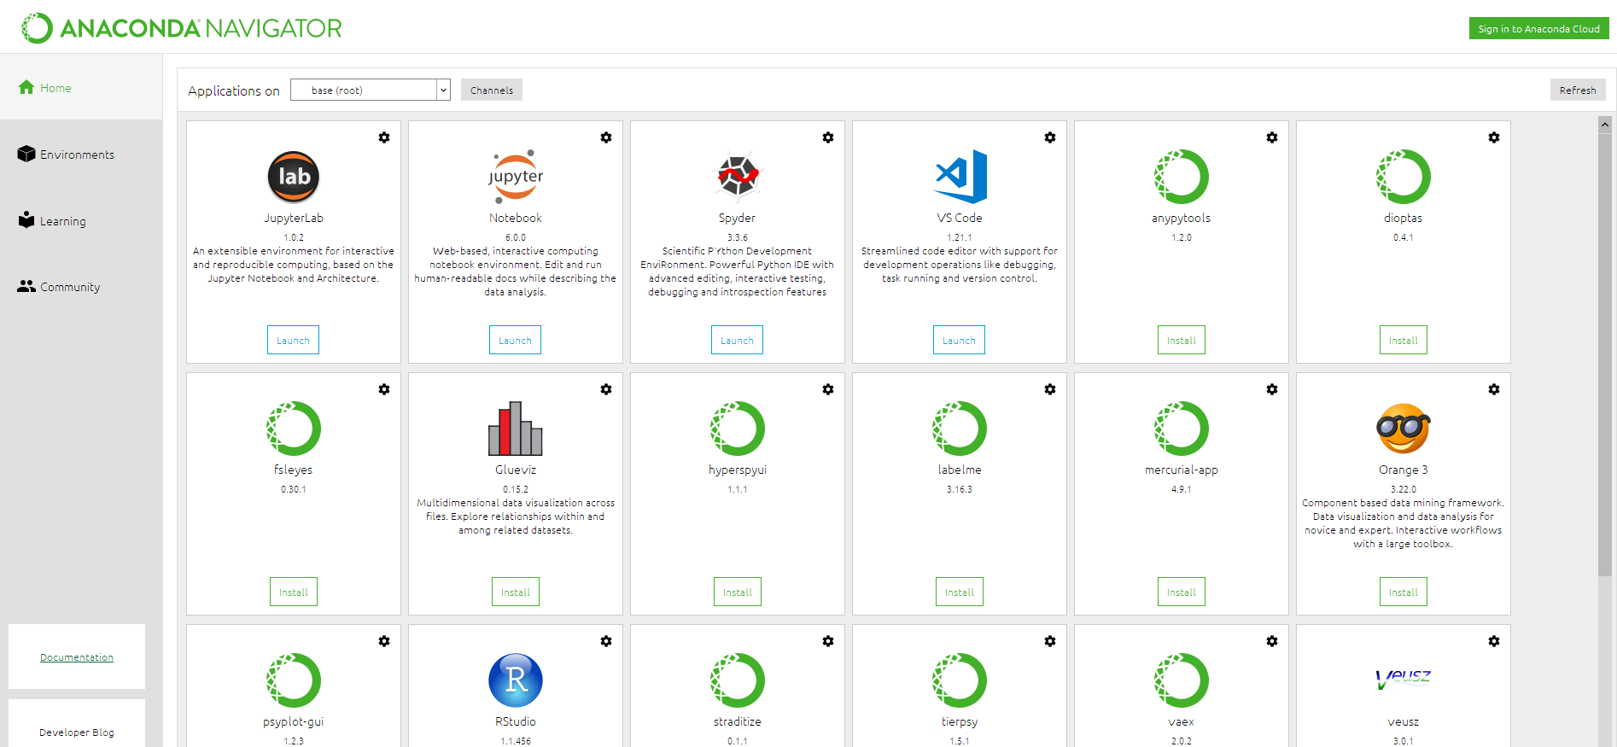Install mercurial-app
The image size is (1617, 747).
pyautogui.click(x=1182, y=592)
